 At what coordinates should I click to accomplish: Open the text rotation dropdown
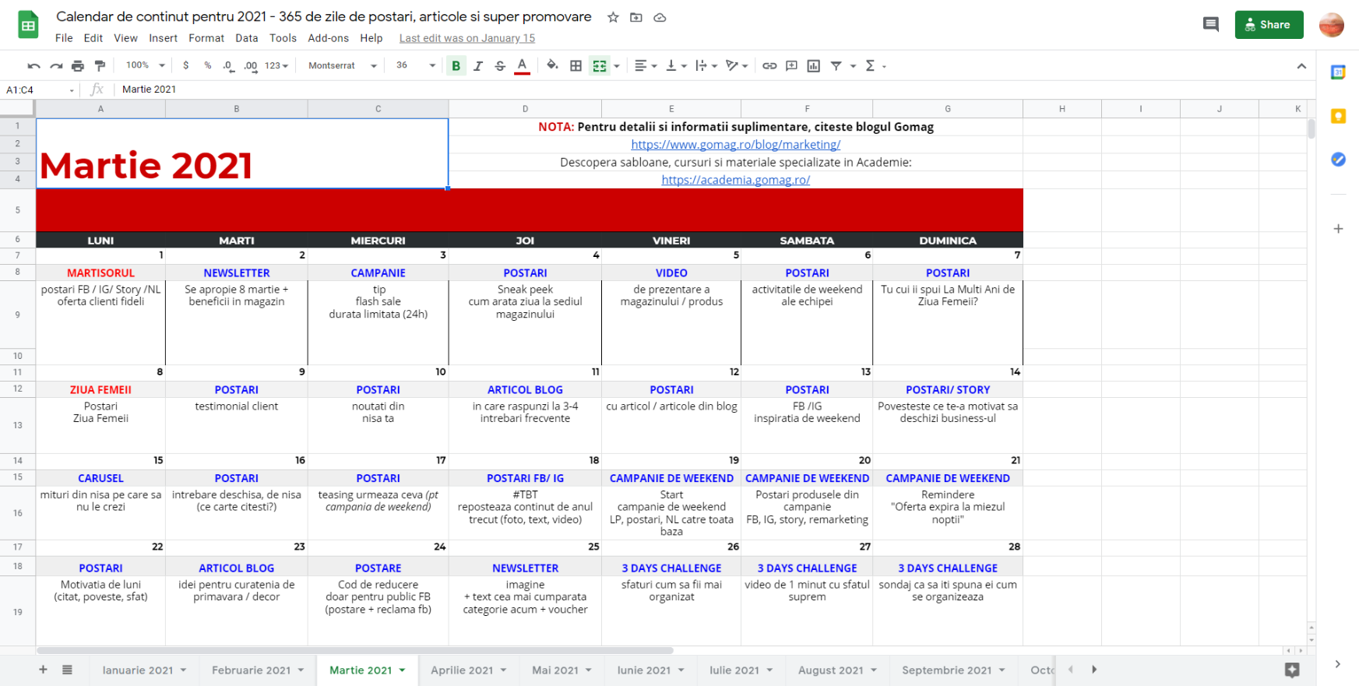pyautogui.click(x=737, y=66)
